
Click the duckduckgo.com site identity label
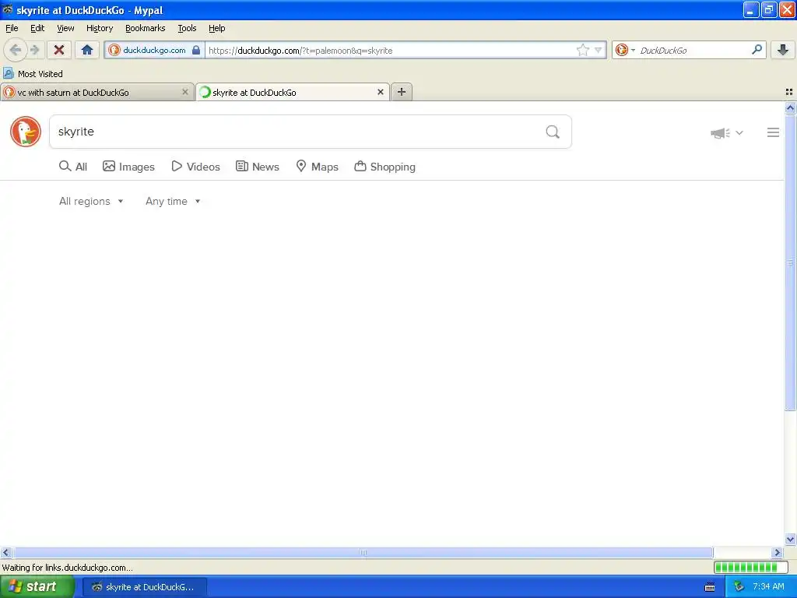click(x=154, y=50)
